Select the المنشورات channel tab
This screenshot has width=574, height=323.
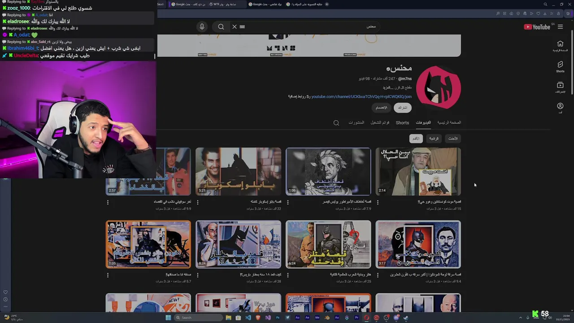356,122
